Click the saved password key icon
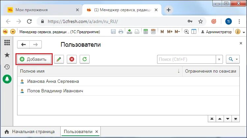The height and width of the screenshot is (138, 247). click(190, 21)
